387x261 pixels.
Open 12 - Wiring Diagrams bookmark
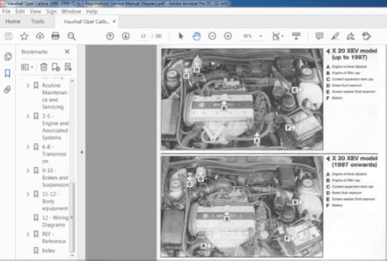(x=55, y=222)
